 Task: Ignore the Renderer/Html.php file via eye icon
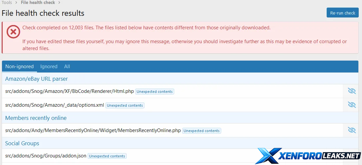coord(351,91)
